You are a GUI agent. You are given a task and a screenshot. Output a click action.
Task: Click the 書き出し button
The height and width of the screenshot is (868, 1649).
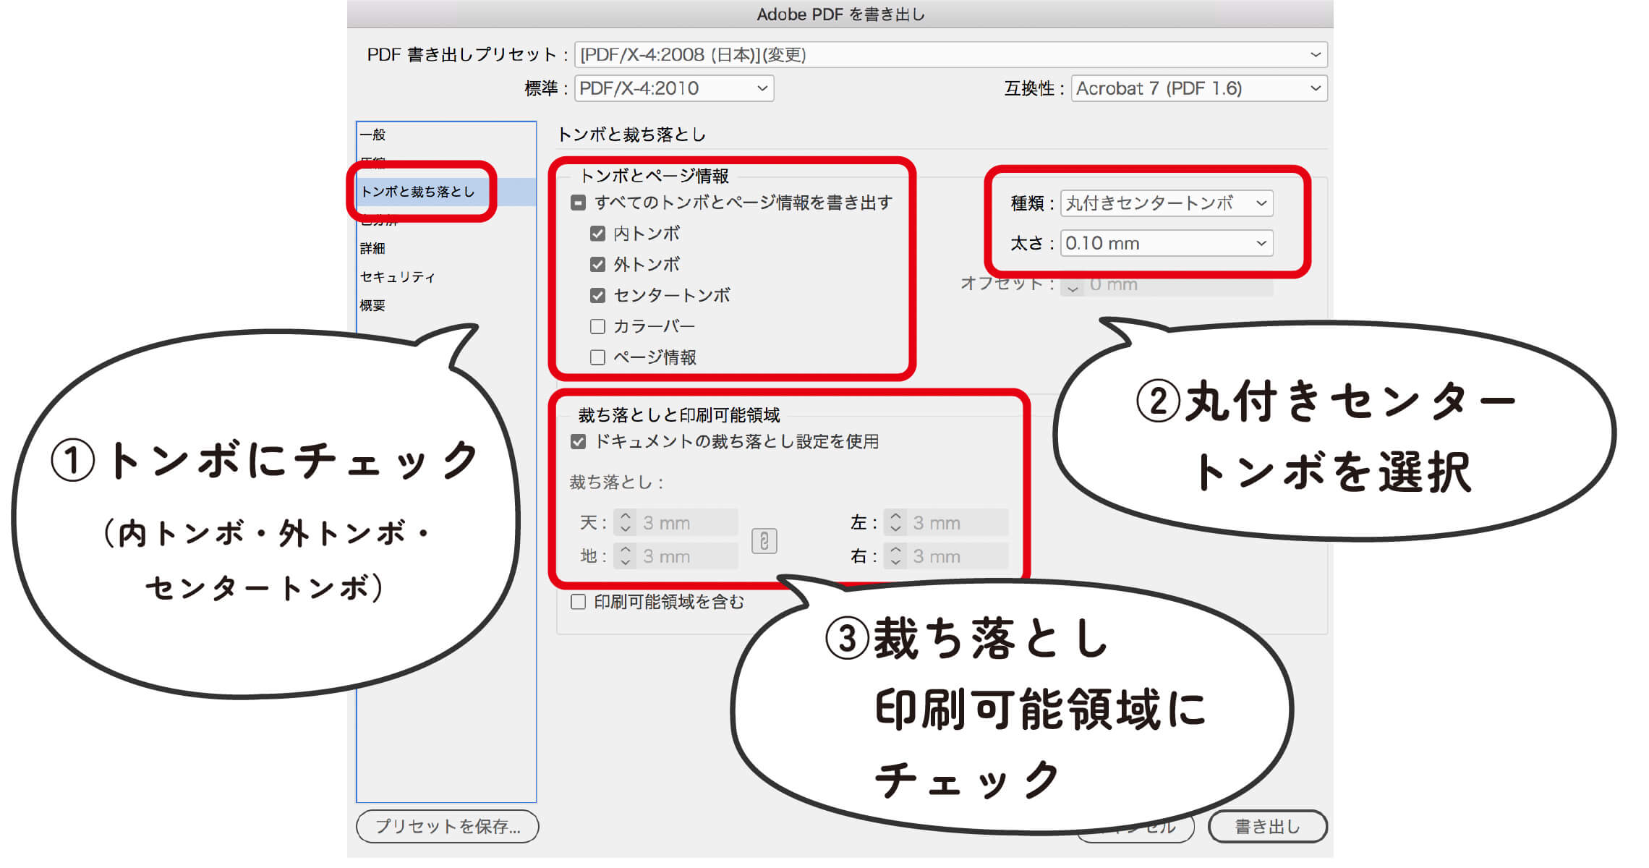pyautogui.click(x=1267, y=826)
